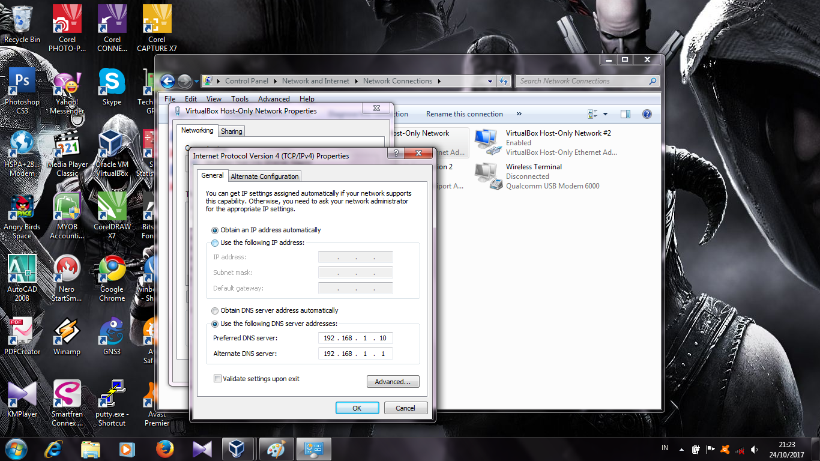
Task: Open the Sharing tab in VirtualBox Properties
Action: click(232, 131)
